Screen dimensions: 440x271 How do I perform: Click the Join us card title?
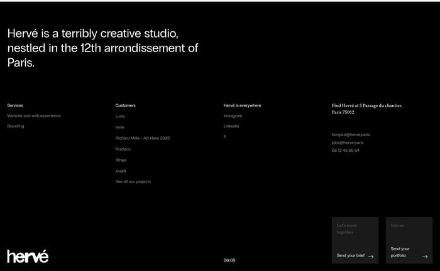(x=397, y=225)
